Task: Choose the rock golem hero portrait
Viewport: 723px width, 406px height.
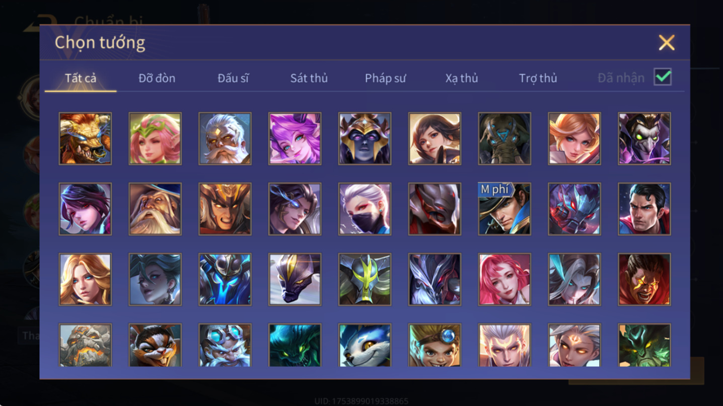Action: coord(85,345)
